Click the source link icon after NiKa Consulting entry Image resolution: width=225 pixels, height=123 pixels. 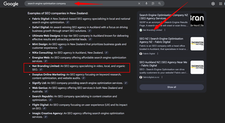coord(106,53)
